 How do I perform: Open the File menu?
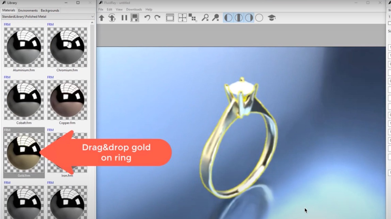101,10
